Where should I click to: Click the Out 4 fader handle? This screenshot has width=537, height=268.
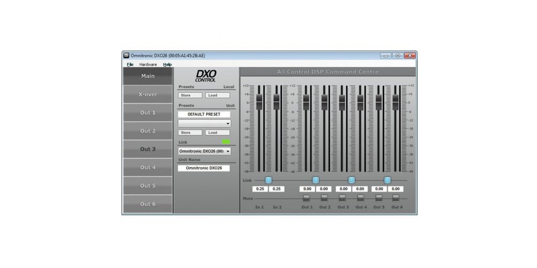pos(360,102)
